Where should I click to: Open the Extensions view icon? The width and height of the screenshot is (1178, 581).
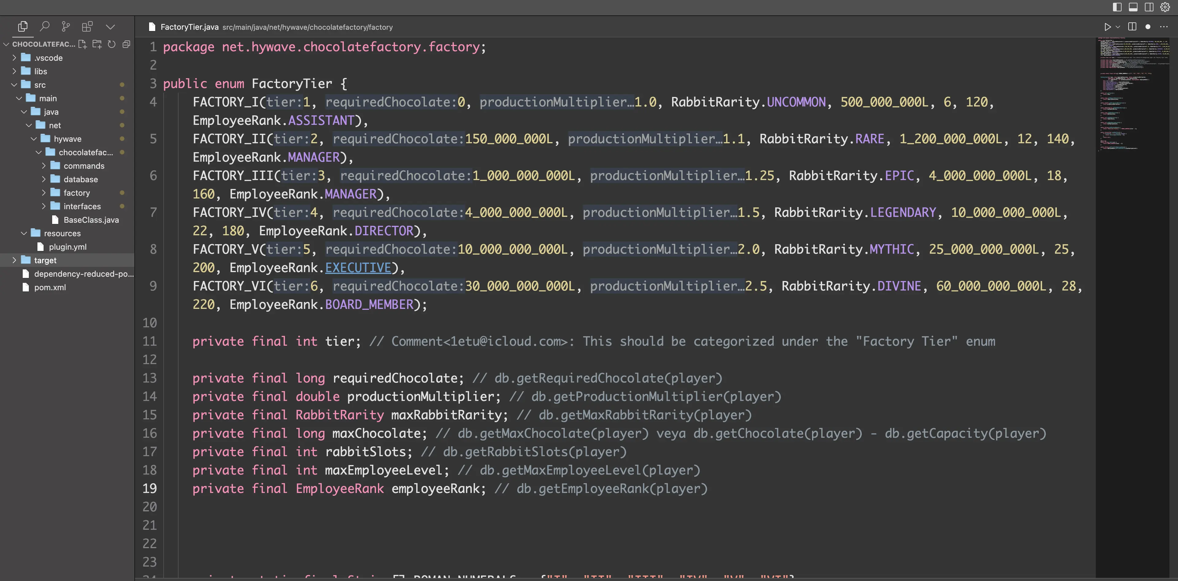pos(87,26)
